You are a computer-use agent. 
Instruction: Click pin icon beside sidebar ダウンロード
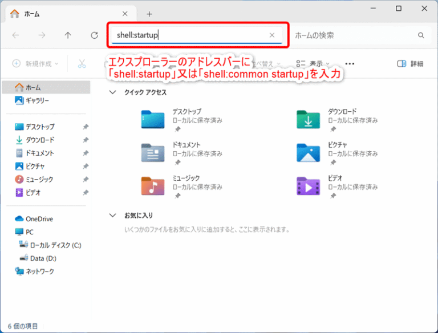(86, 140)
